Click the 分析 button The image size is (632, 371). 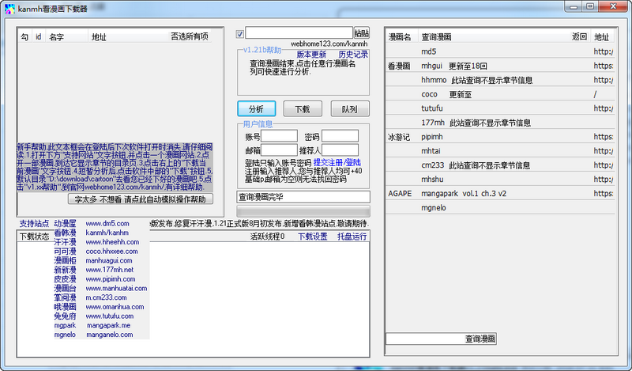256,108
